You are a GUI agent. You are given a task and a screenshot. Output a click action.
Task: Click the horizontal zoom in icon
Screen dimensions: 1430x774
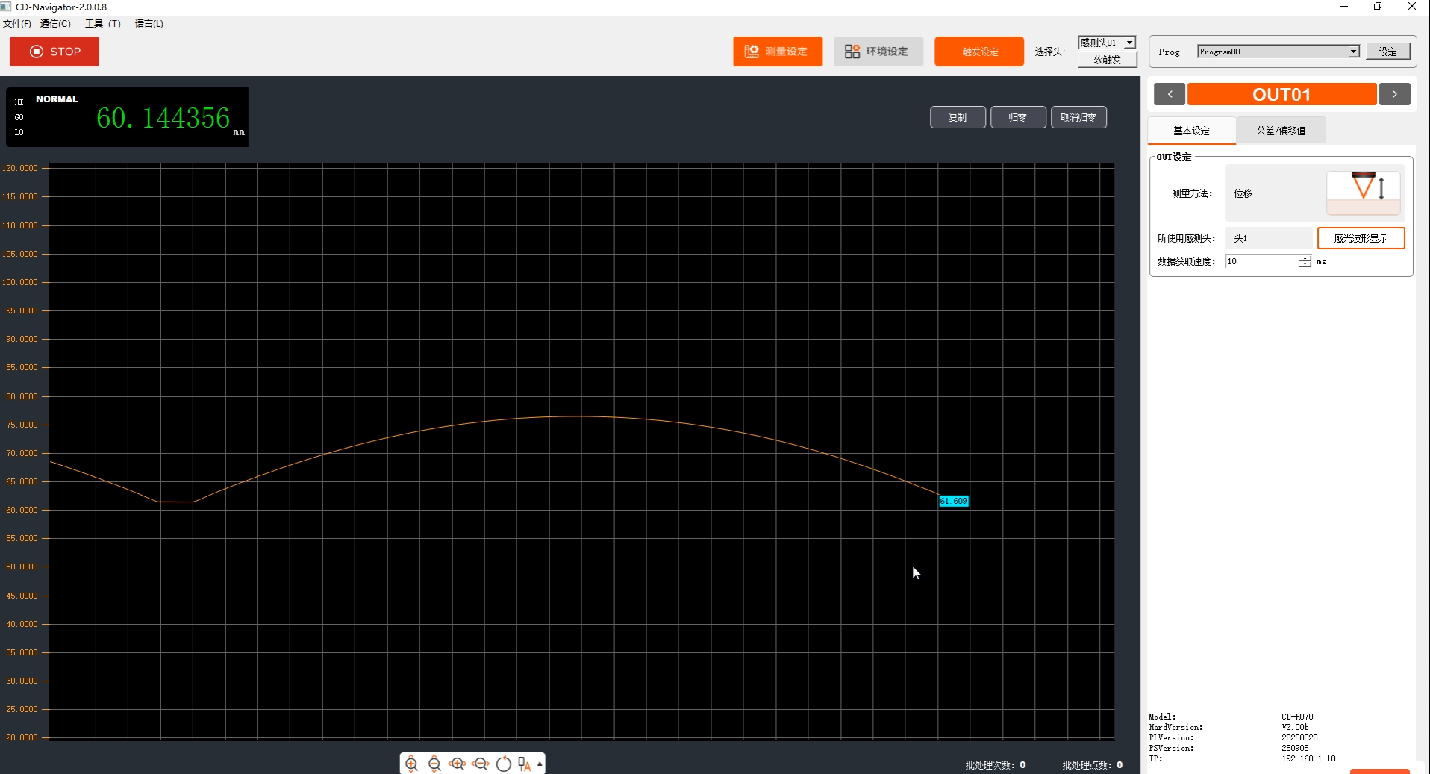click(458, 764)
